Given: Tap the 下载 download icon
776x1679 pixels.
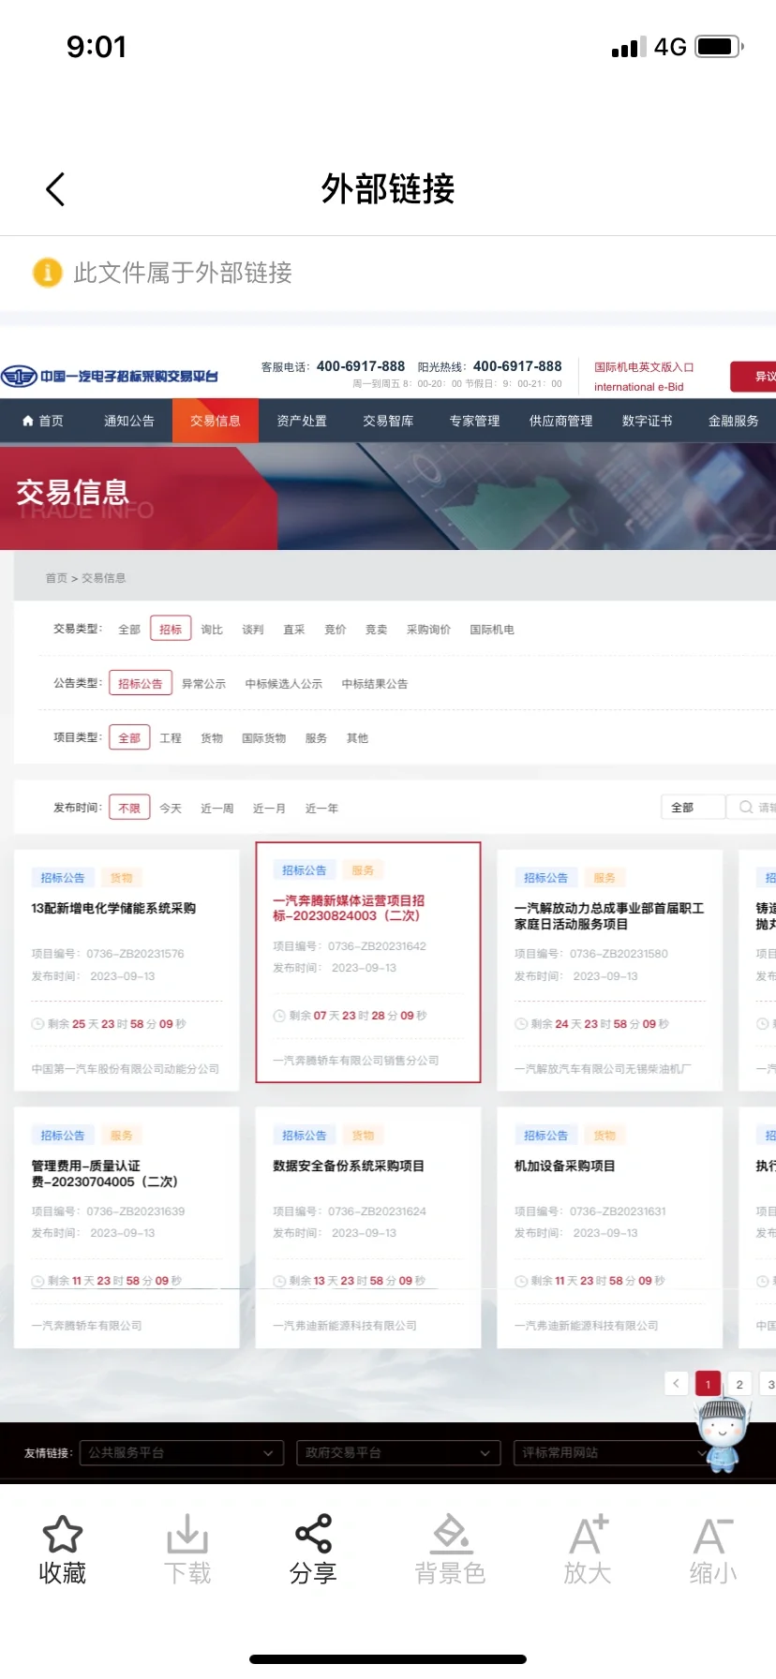Looking at the screenshot, I should point(187,1534).
